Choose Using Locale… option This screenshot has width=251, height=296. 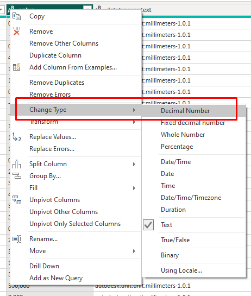(181, 270)
